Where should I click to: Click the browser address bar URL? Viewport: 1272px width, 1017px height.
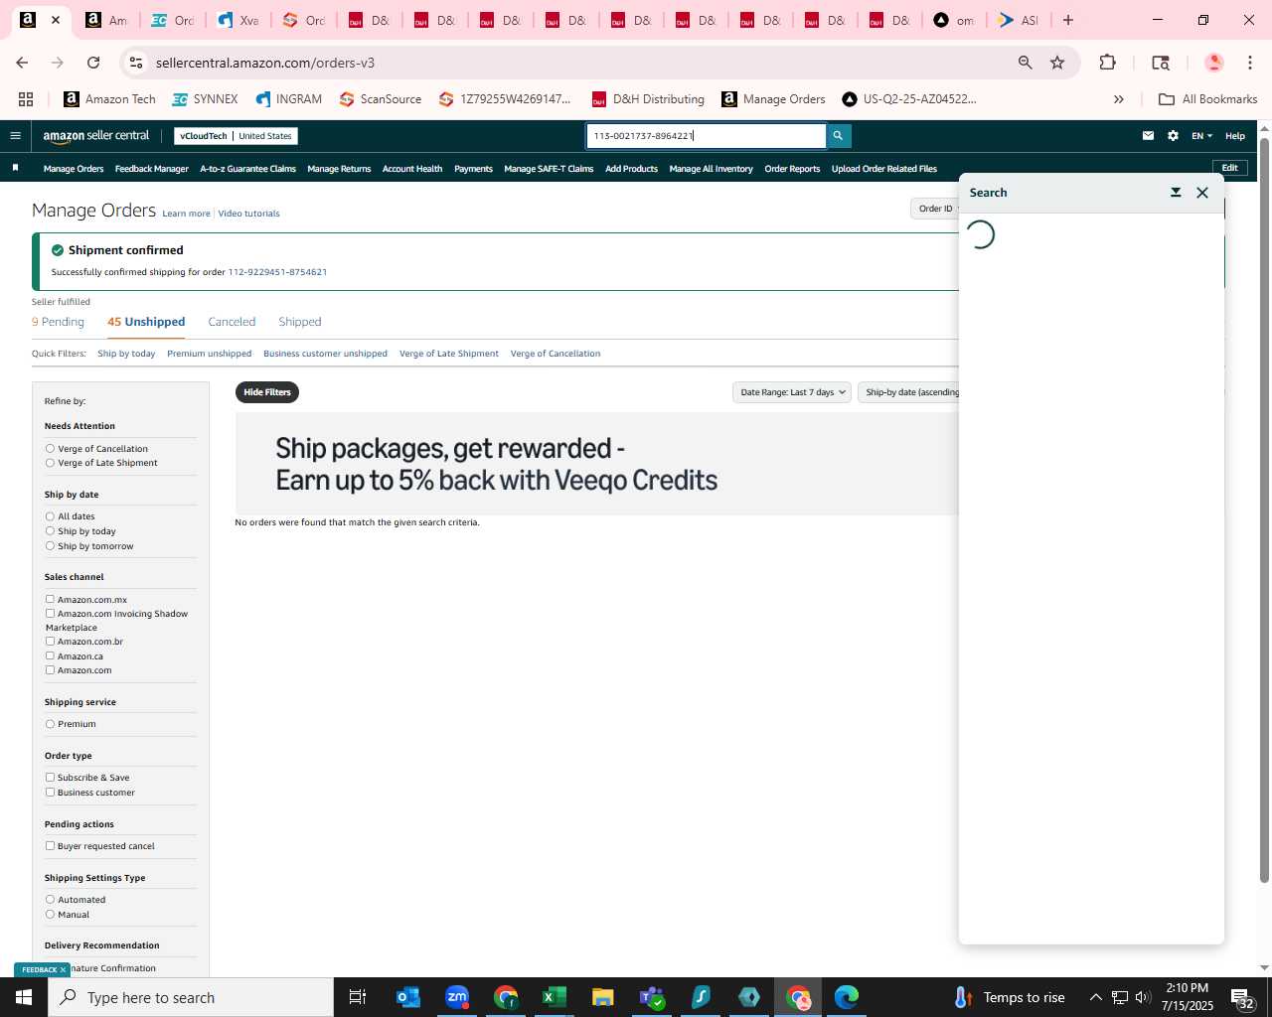tap(265, 63)
